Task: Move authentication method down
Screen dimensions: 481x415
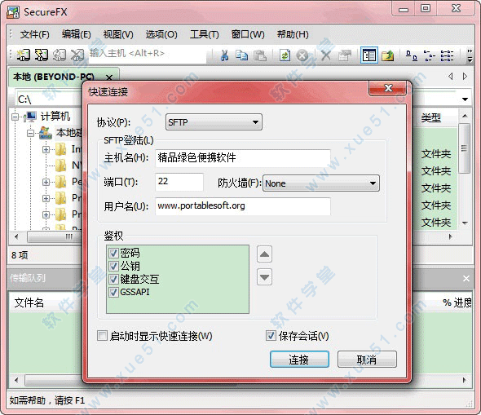Action: pos(264,277)
